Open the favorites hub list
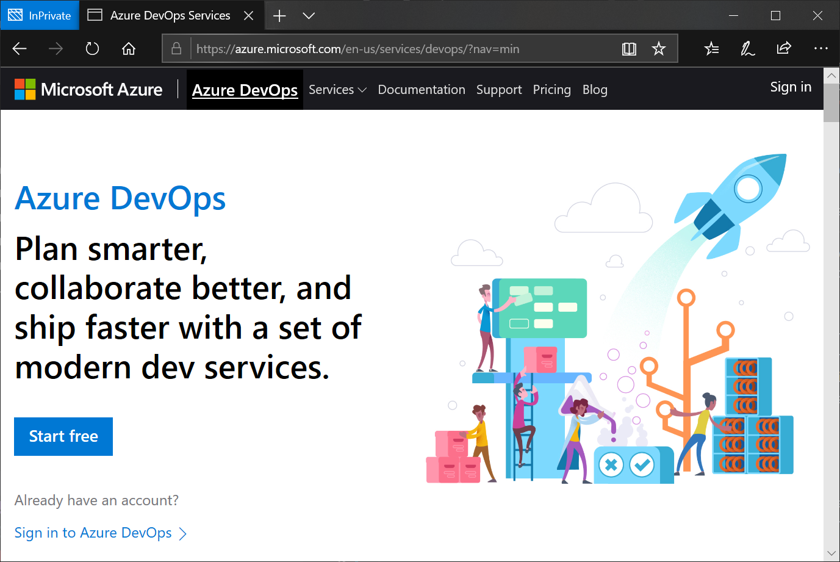 [x=711, y=49]
